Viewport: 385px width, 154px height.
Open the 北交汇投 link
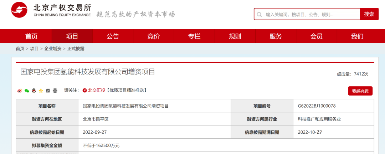click(x=97, y=91)
